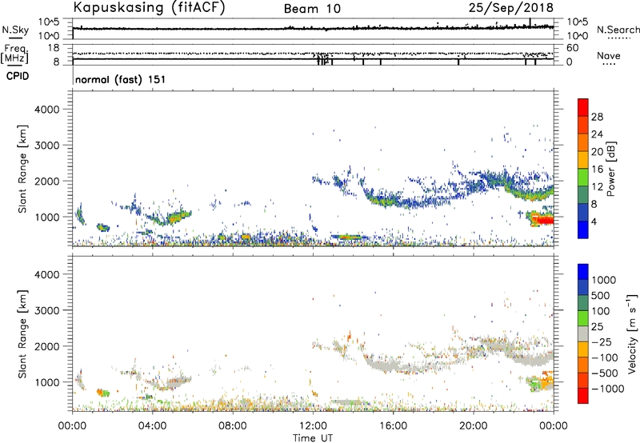640x443 pixels.
Task: Click the "Slant Range [km]" label of power panel
Action: pyautogui.click(x=22, y=169)
